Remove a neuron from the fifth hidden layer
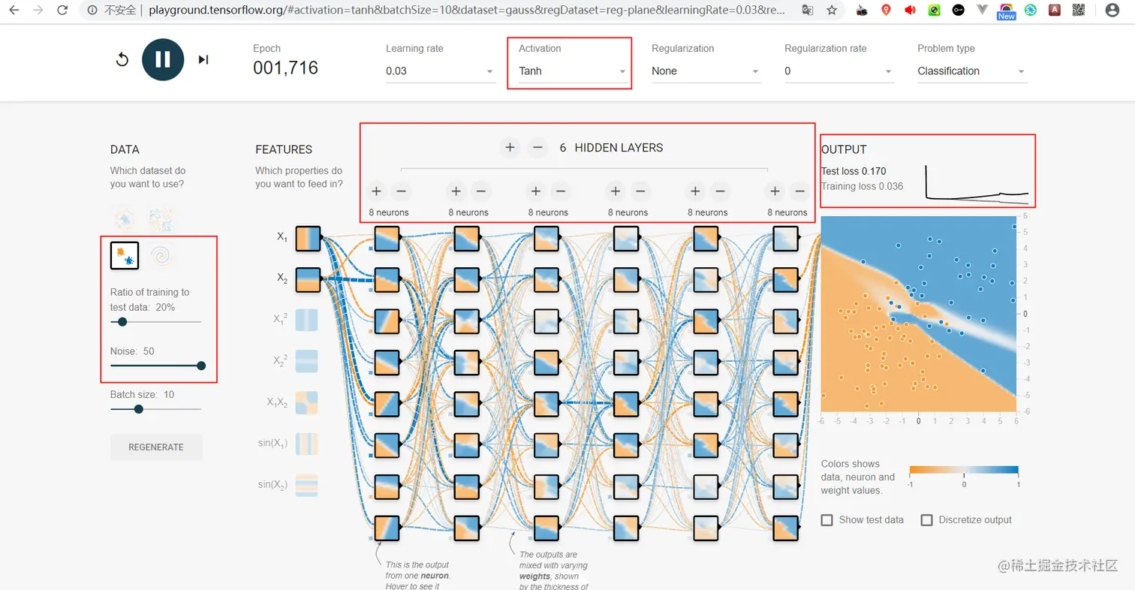Viewport: 1135px width, 590px height. 720,191
